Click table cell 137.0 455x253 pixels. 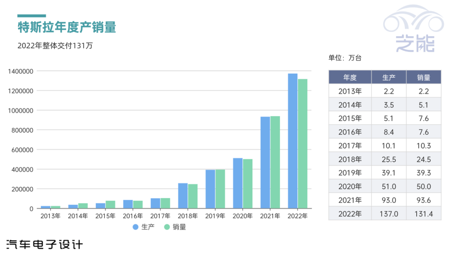click(x=389, y=214)
